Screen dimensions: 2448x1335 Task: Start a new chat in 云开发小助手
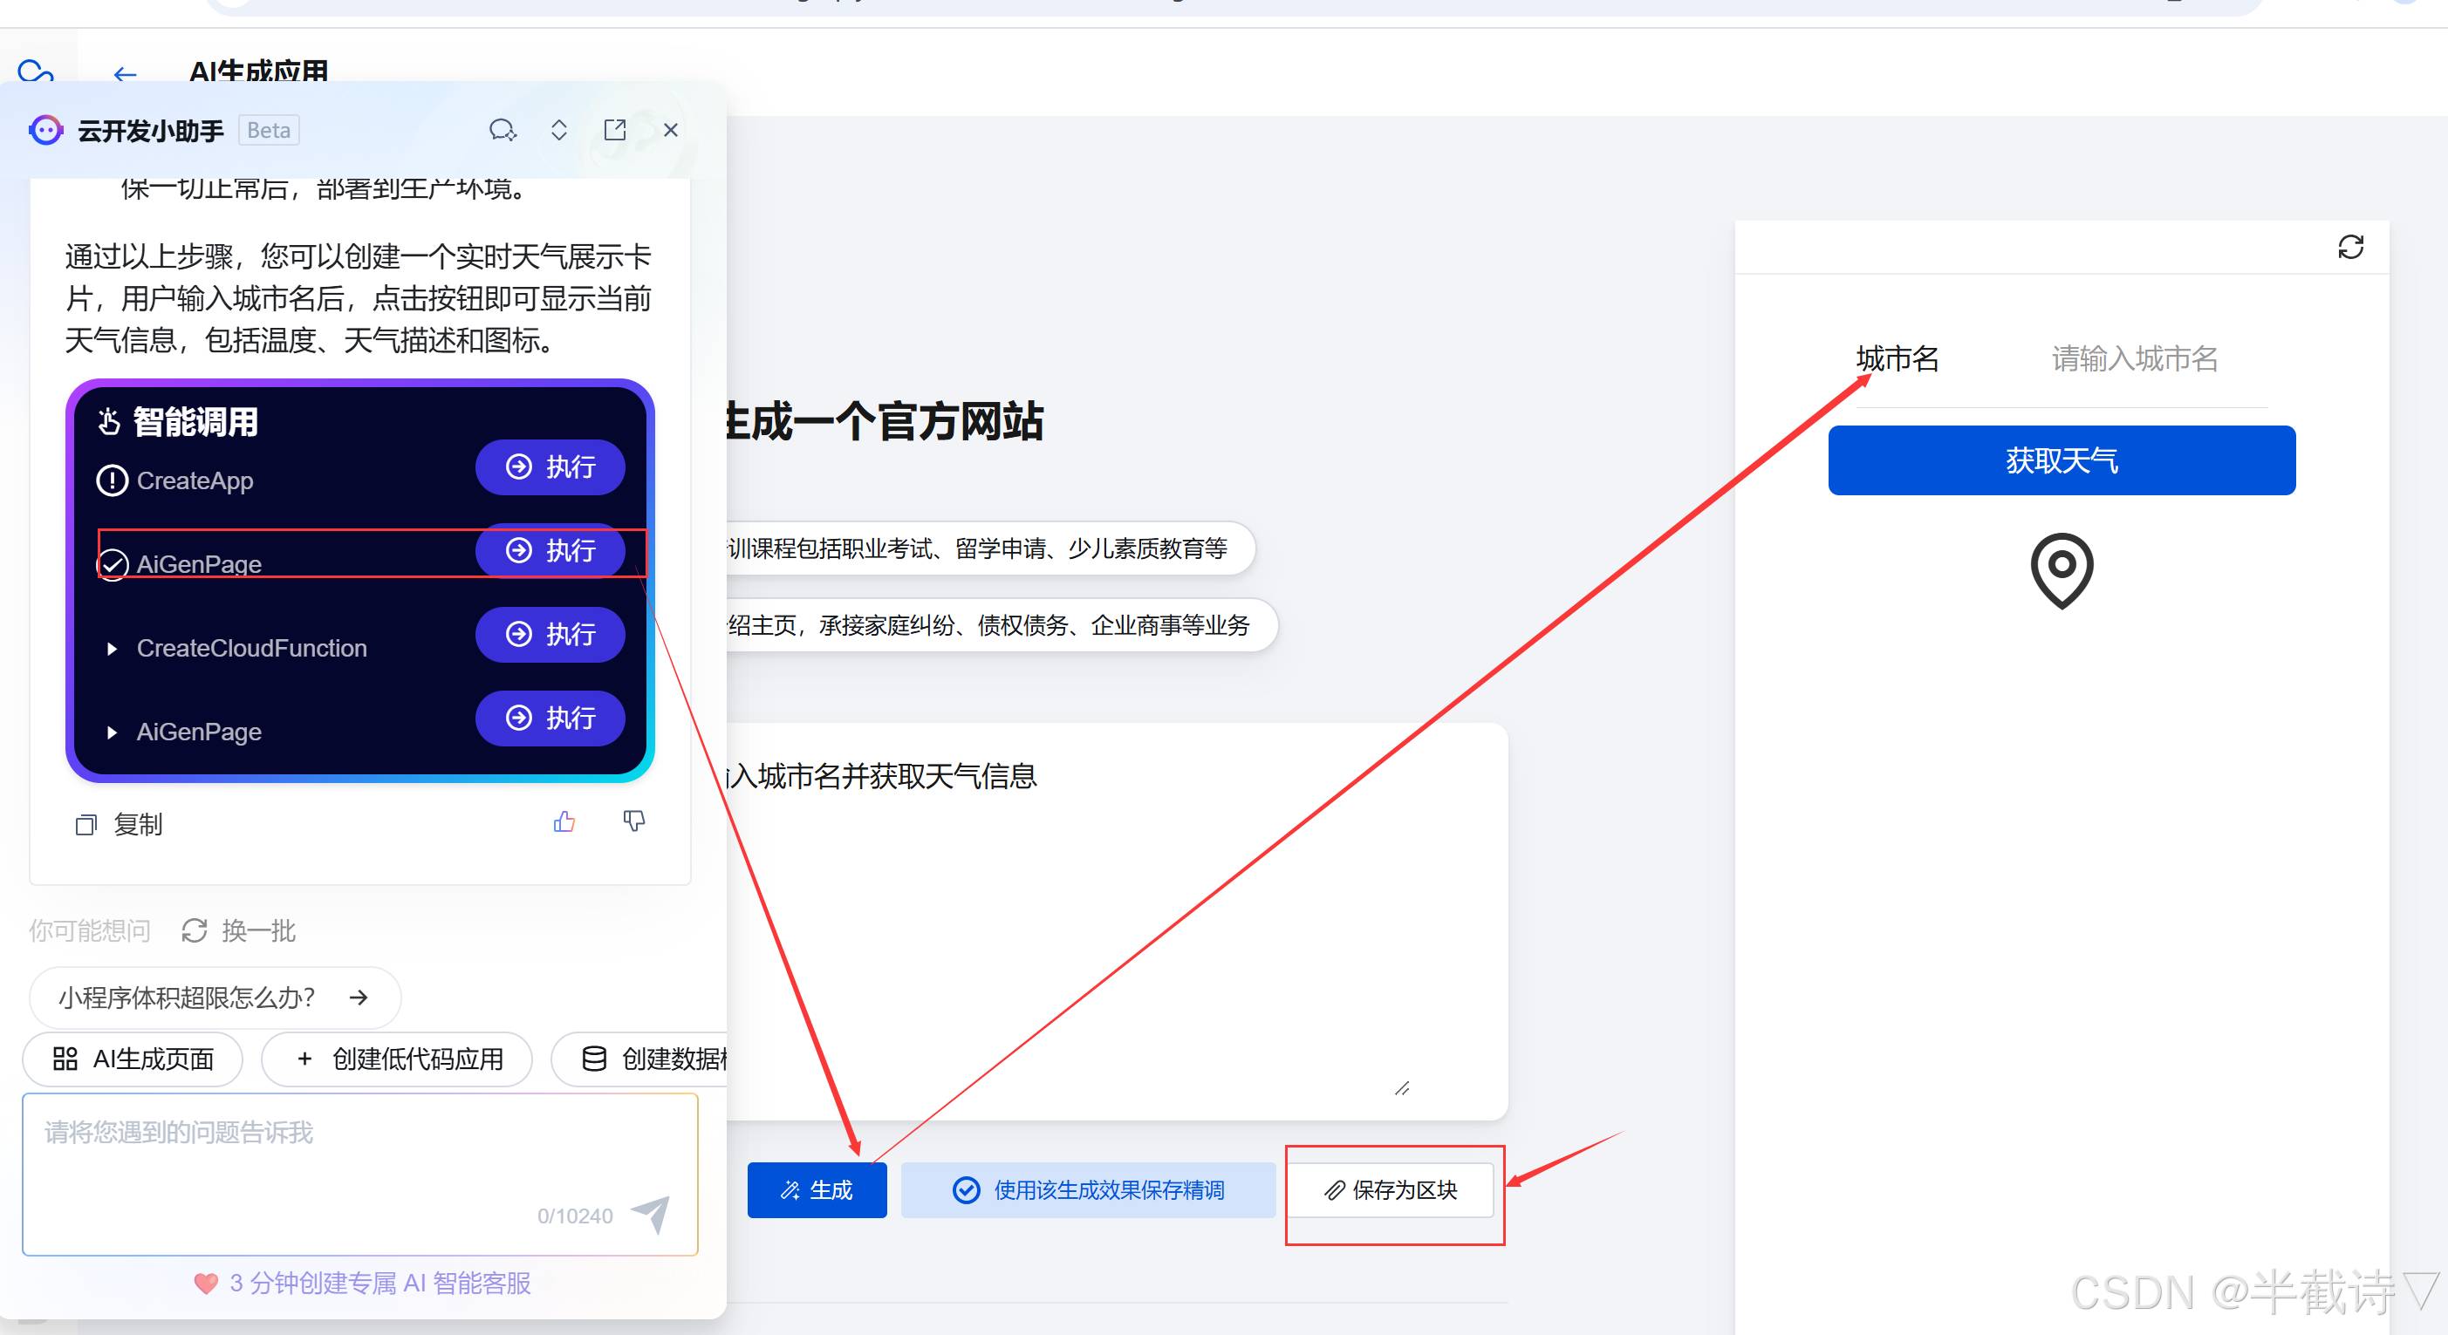[x=503, y=130]
